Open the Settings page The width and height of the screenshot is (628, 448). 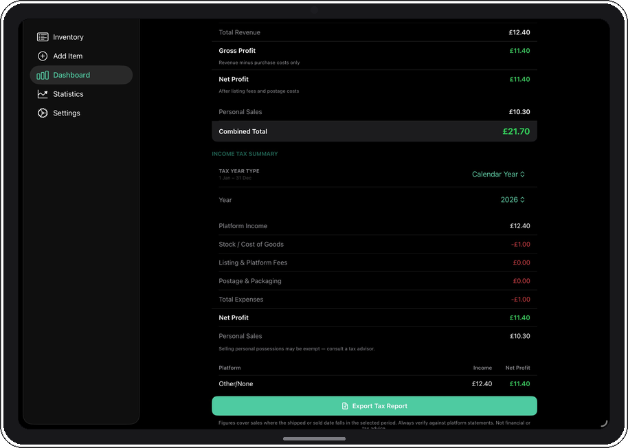tap(81, 113)
